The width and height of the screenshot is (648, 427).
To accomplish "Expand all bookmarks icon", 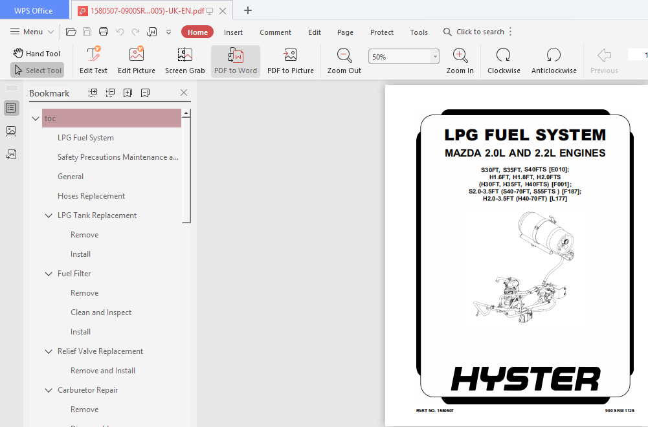I will 93,93.
